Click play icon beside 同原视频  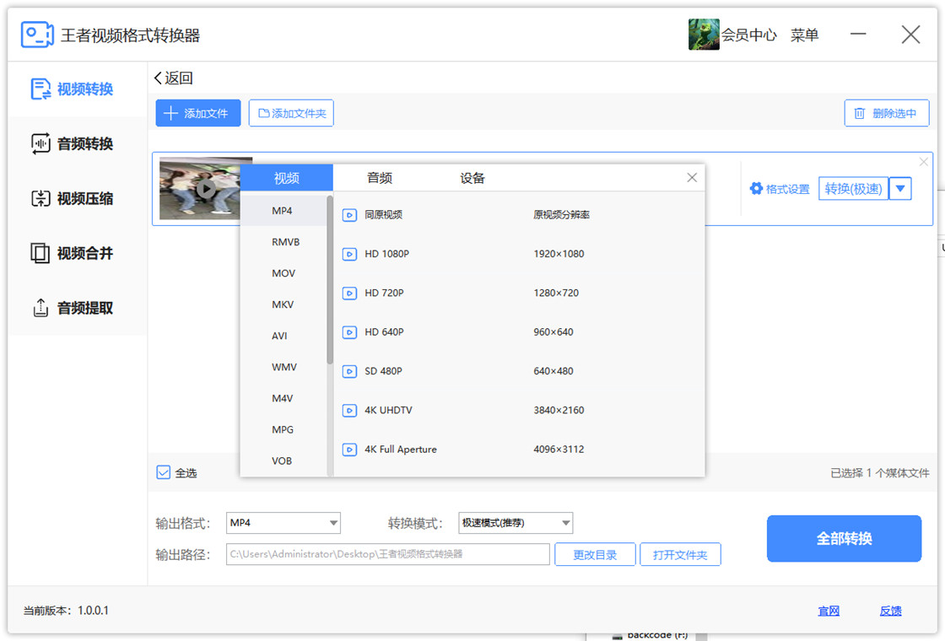coord(349,215)
